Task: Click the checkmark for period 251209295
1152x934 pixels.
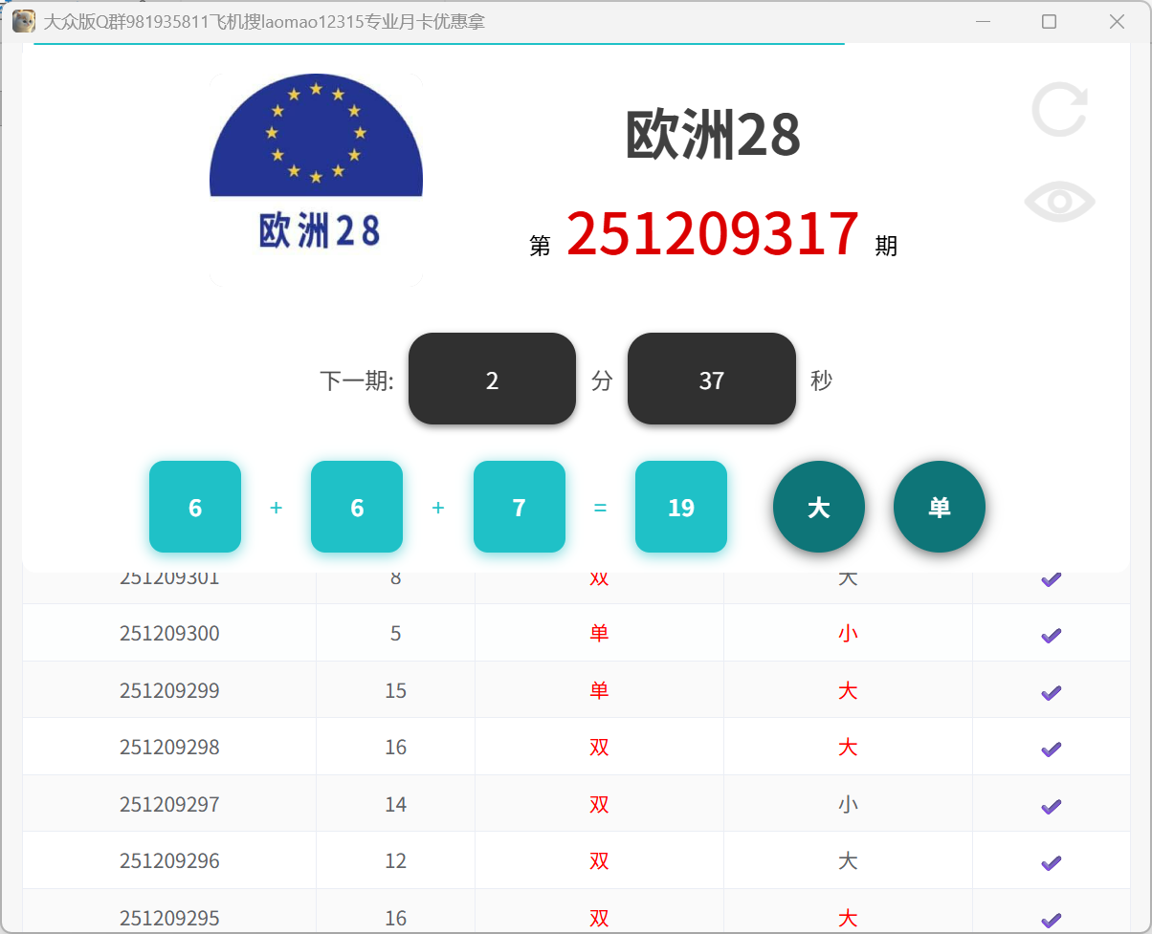Action: click(1052, 917)
